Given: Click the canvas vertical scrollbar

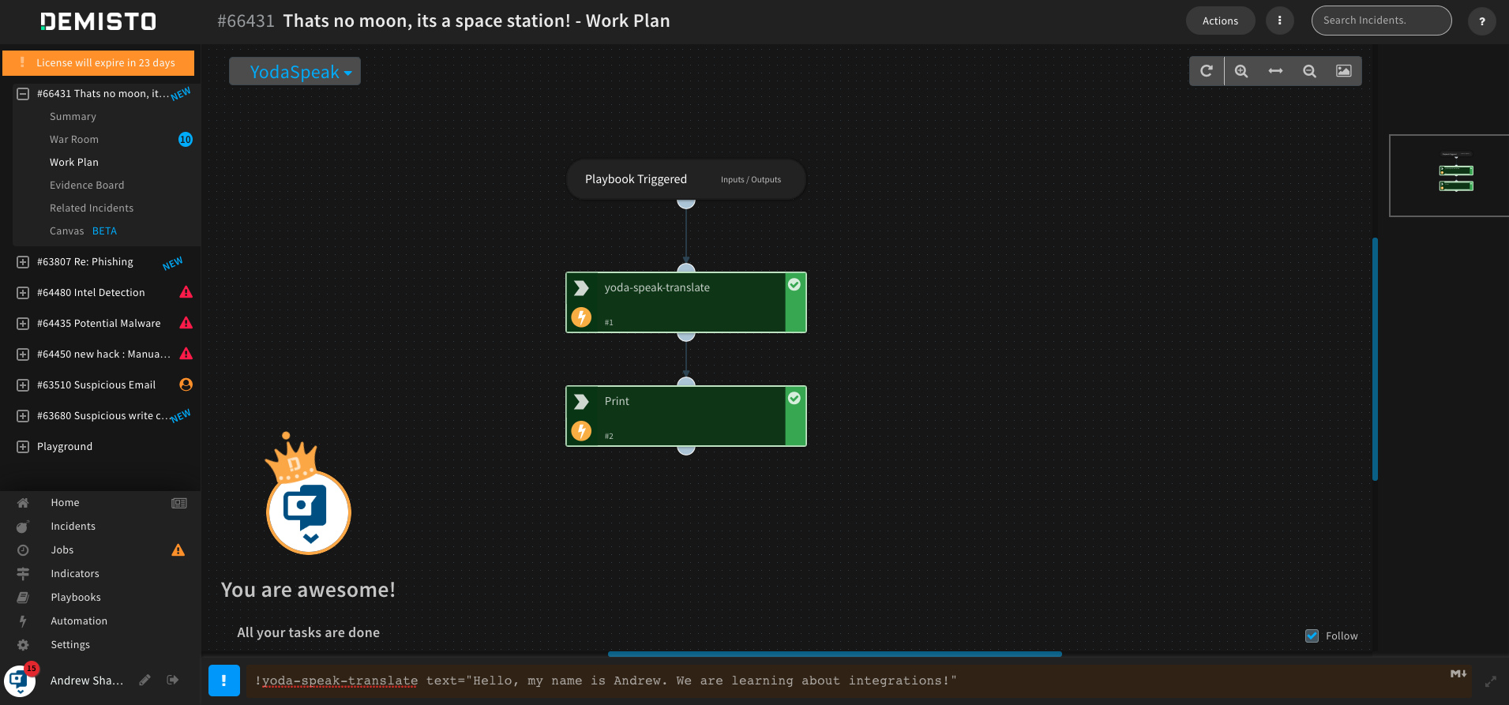Looking at the screenshot, I should (x=1375, y=359).
